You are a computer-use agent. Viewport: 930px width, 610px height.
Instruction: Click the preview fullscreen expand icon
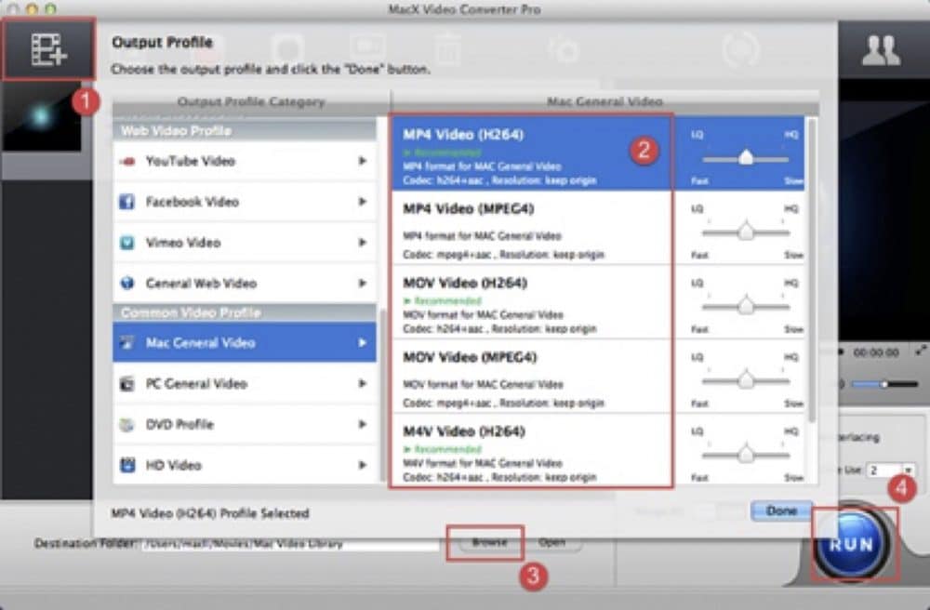coord(921,351)
